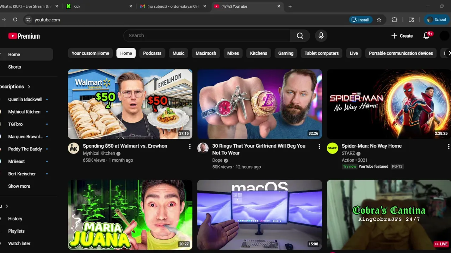Select the Live chip
The height and width of the screenshot is (253, 451).
click(x=354, y=53)
